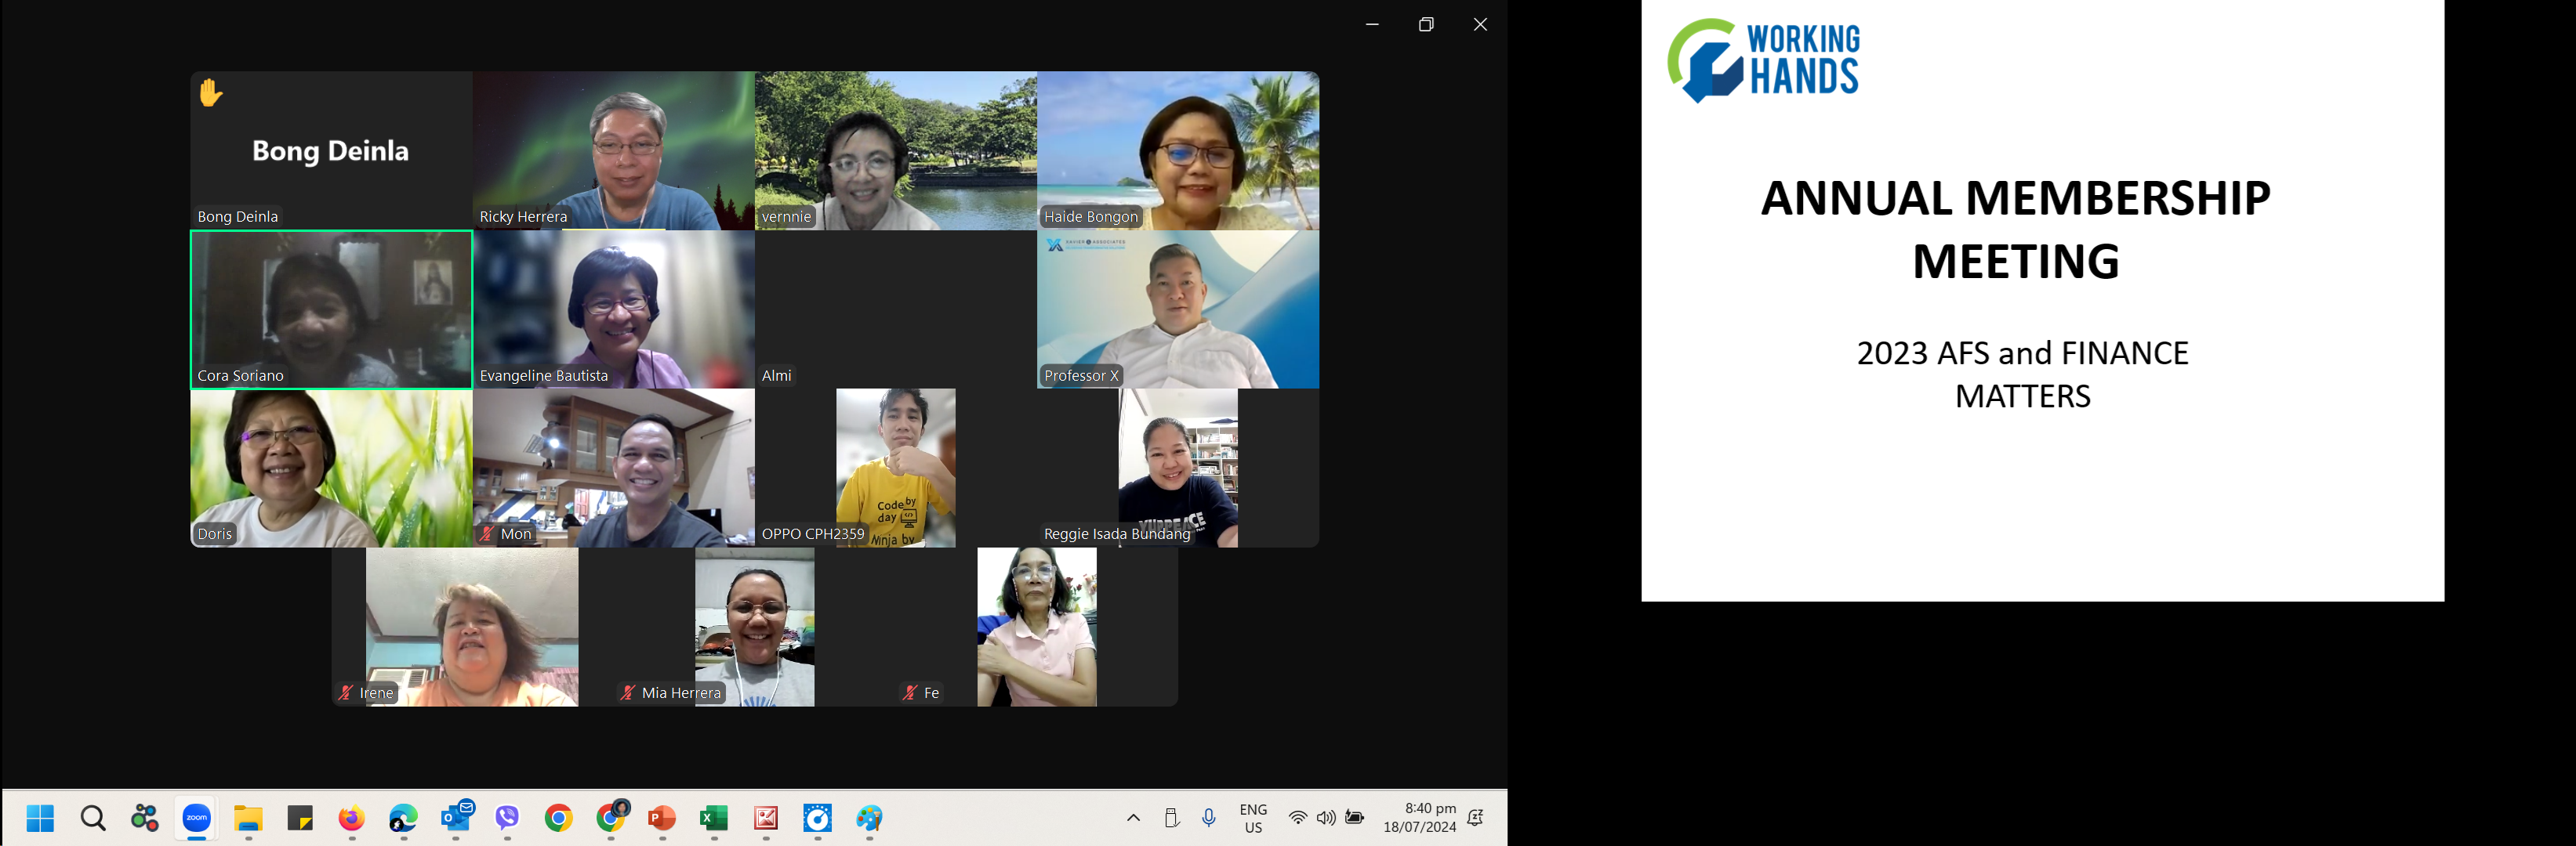Open the Paint app from the taskbar

(869, 818)
